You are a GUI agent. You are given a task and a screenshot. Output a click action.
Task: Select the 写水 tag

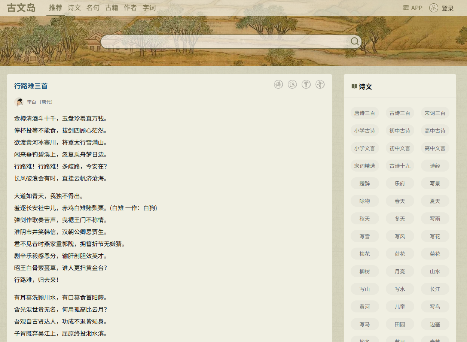400,289
